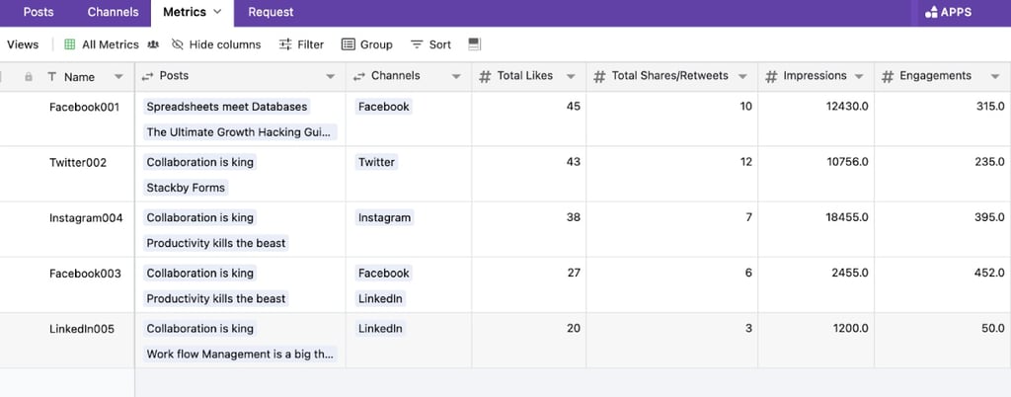Click the Filter button label
Screen dimensions: 1011x397
(x=311, y=44)
